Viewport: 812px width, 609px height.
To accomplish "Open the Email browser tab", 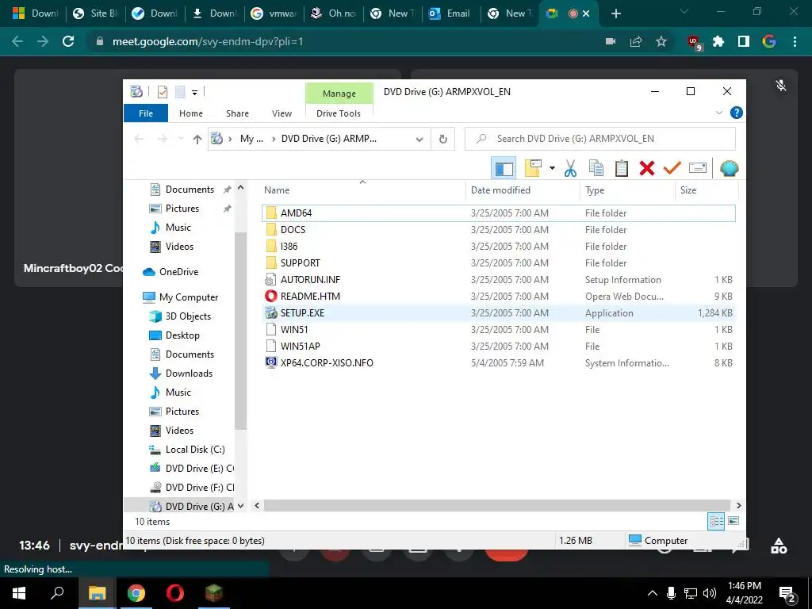I will (x=450, y=13).
